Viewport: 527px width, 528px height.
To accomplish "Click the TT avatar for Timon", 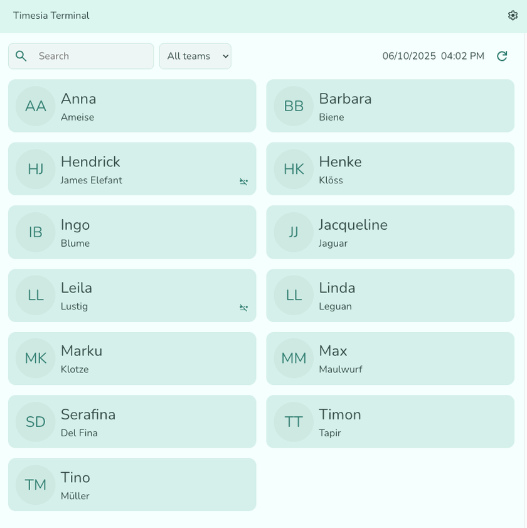I will click(x=294, y=422).
